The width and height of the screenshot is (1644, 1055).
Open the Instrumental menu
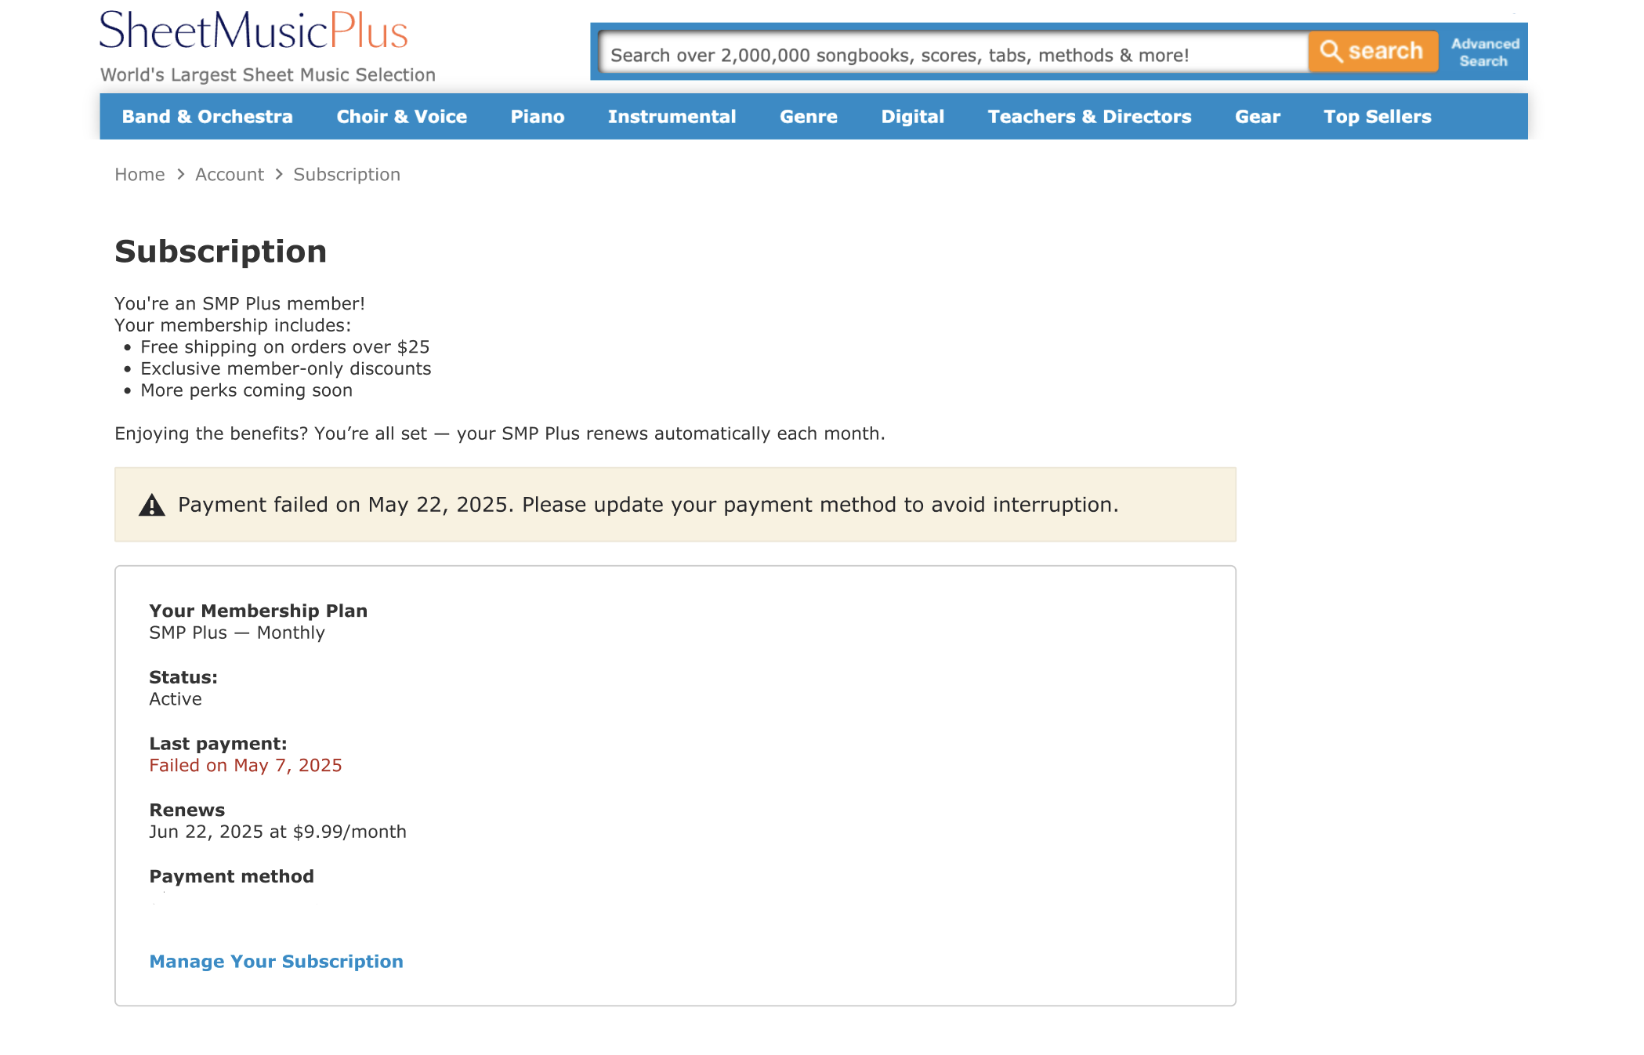(672, 117)
